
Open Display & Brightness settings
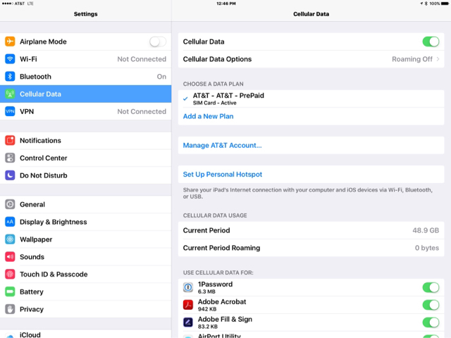[86, 222]
